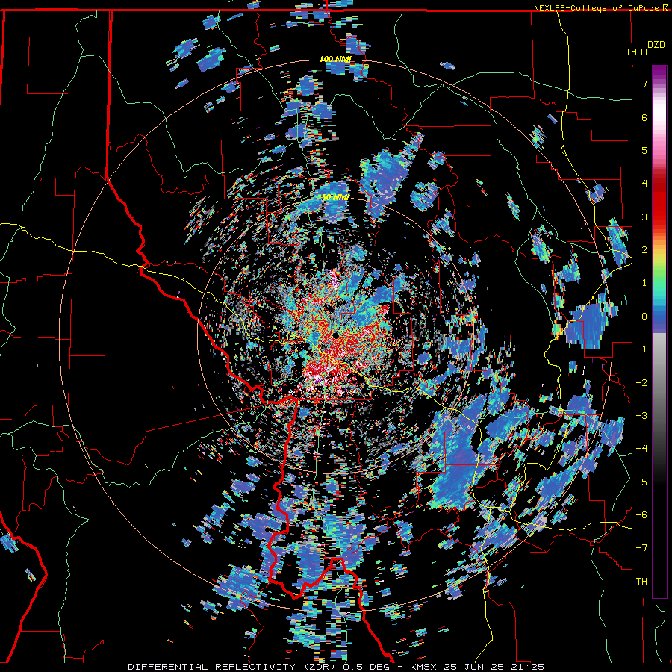Select the 4 dB scale label
This screenshot has height=672, width=672.
(644, 184)
